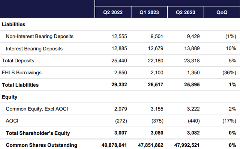Click the value 12,555

coord(119,37)
